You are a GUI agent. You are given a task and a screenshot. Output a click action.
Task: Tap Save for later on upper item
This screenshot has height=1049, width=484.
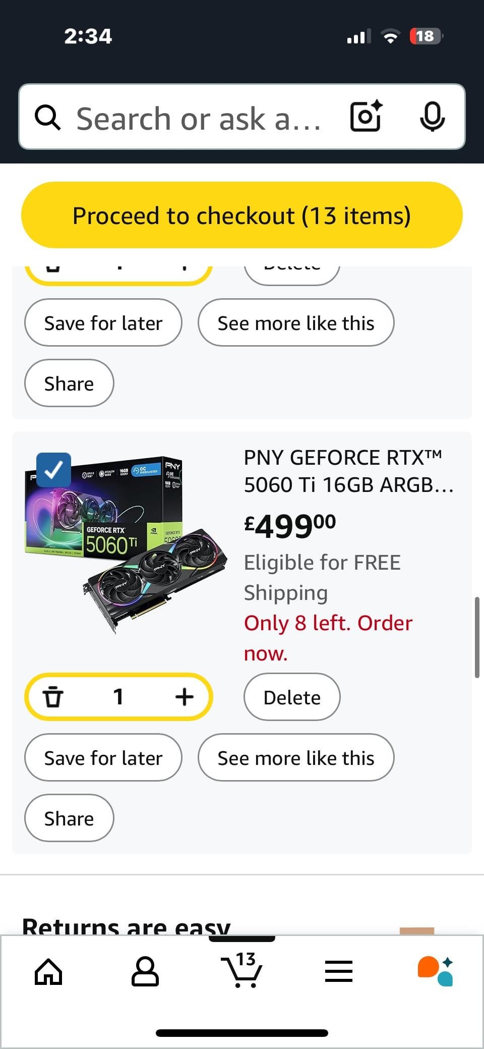click(103, 322)
